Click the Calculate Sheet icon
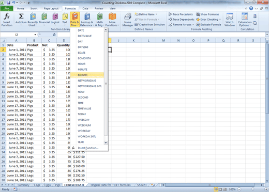 [255, 23]
